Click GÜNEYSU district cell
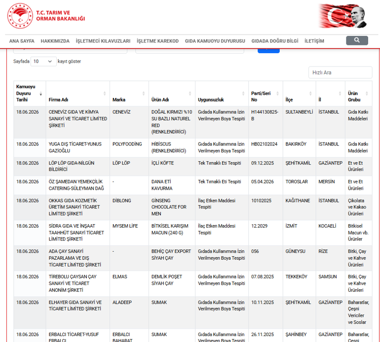380x342 pixels. click(299, 258)
